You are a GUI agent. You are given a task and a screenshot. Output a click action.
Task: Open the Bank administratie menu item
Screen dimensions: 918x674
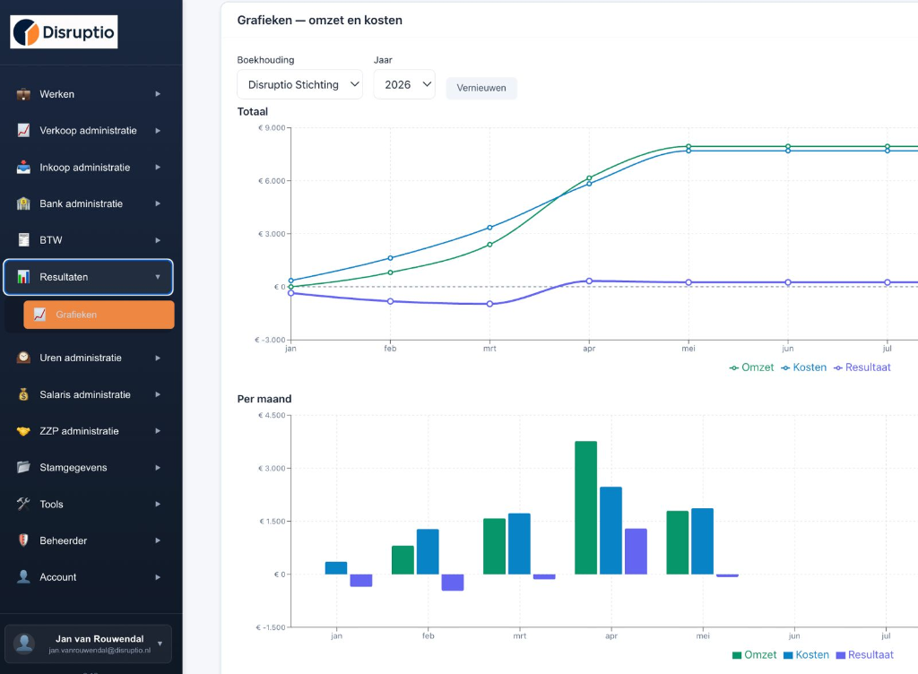pos(88,203)
